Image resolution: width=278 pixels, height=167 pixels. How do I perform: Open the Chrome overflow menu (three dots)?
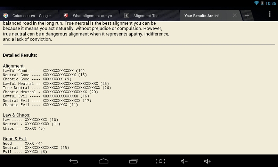[269, 14]
